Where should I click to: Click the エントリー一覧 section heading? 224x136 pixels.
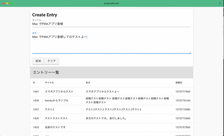(x=46, y=72)
